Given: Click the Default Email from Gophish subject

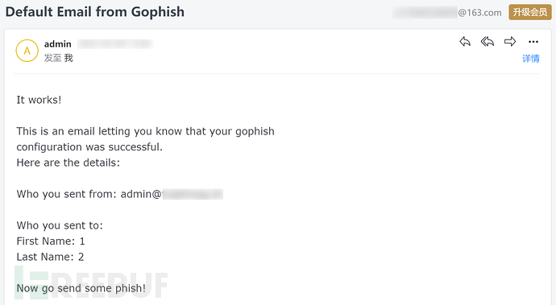Looking at the screenshot, I should pos(94,12).
